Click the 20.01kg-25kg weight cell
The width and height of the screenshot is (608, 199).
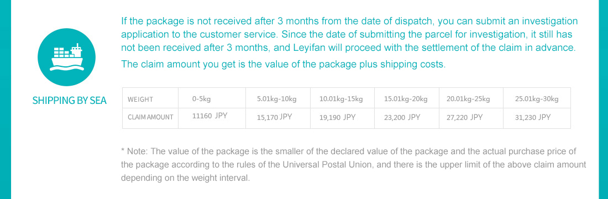(471, 98)
